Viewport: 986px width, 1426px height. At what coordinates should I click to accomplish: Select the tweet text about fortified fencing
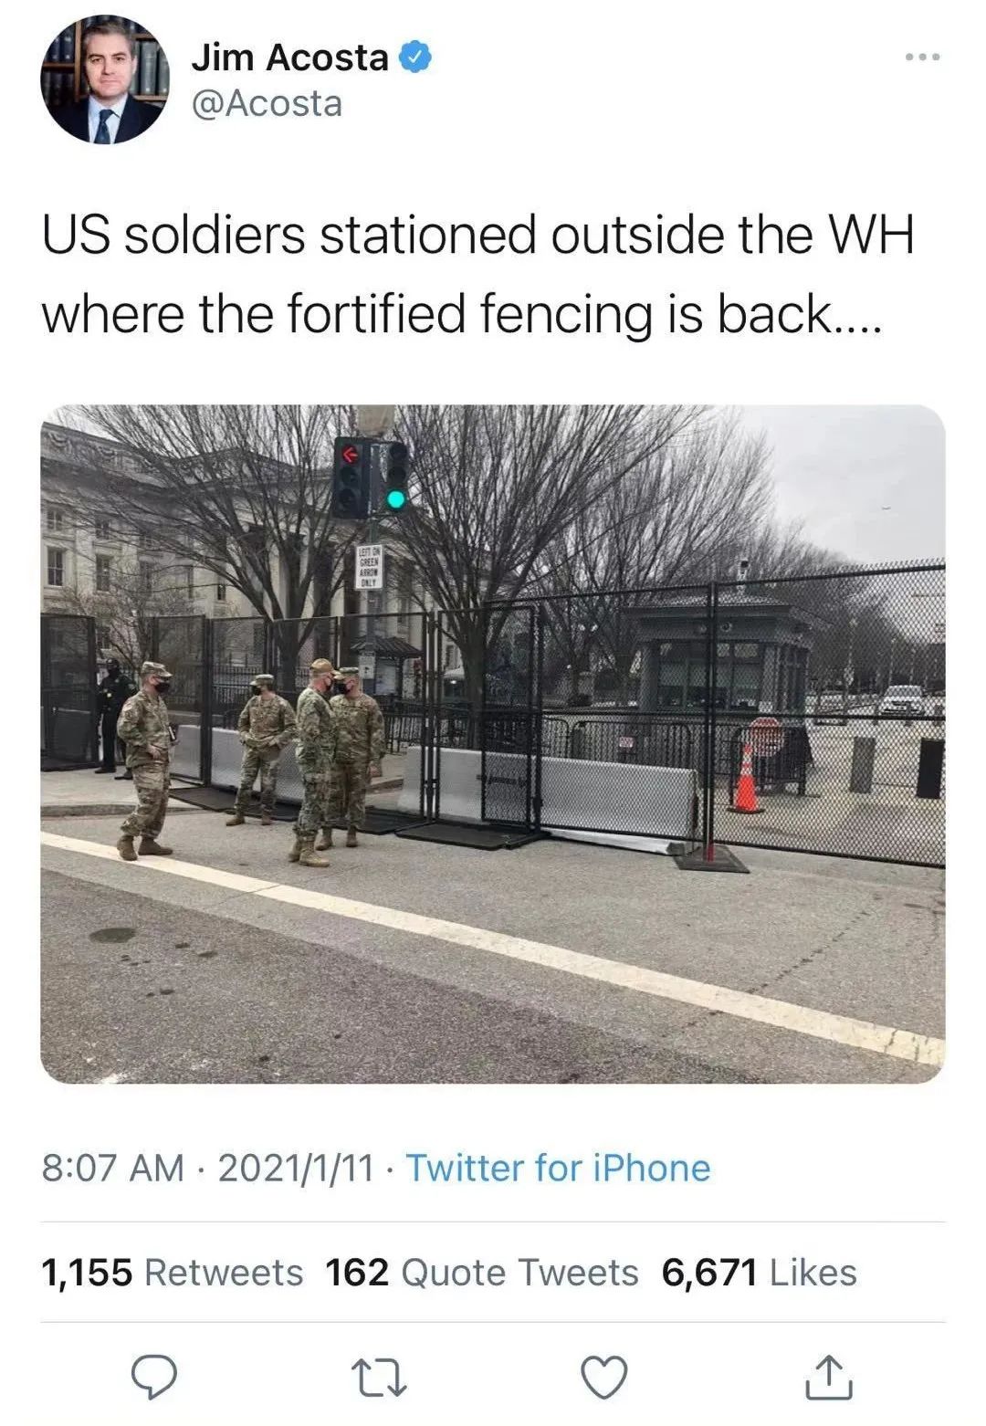coord(477,274)
